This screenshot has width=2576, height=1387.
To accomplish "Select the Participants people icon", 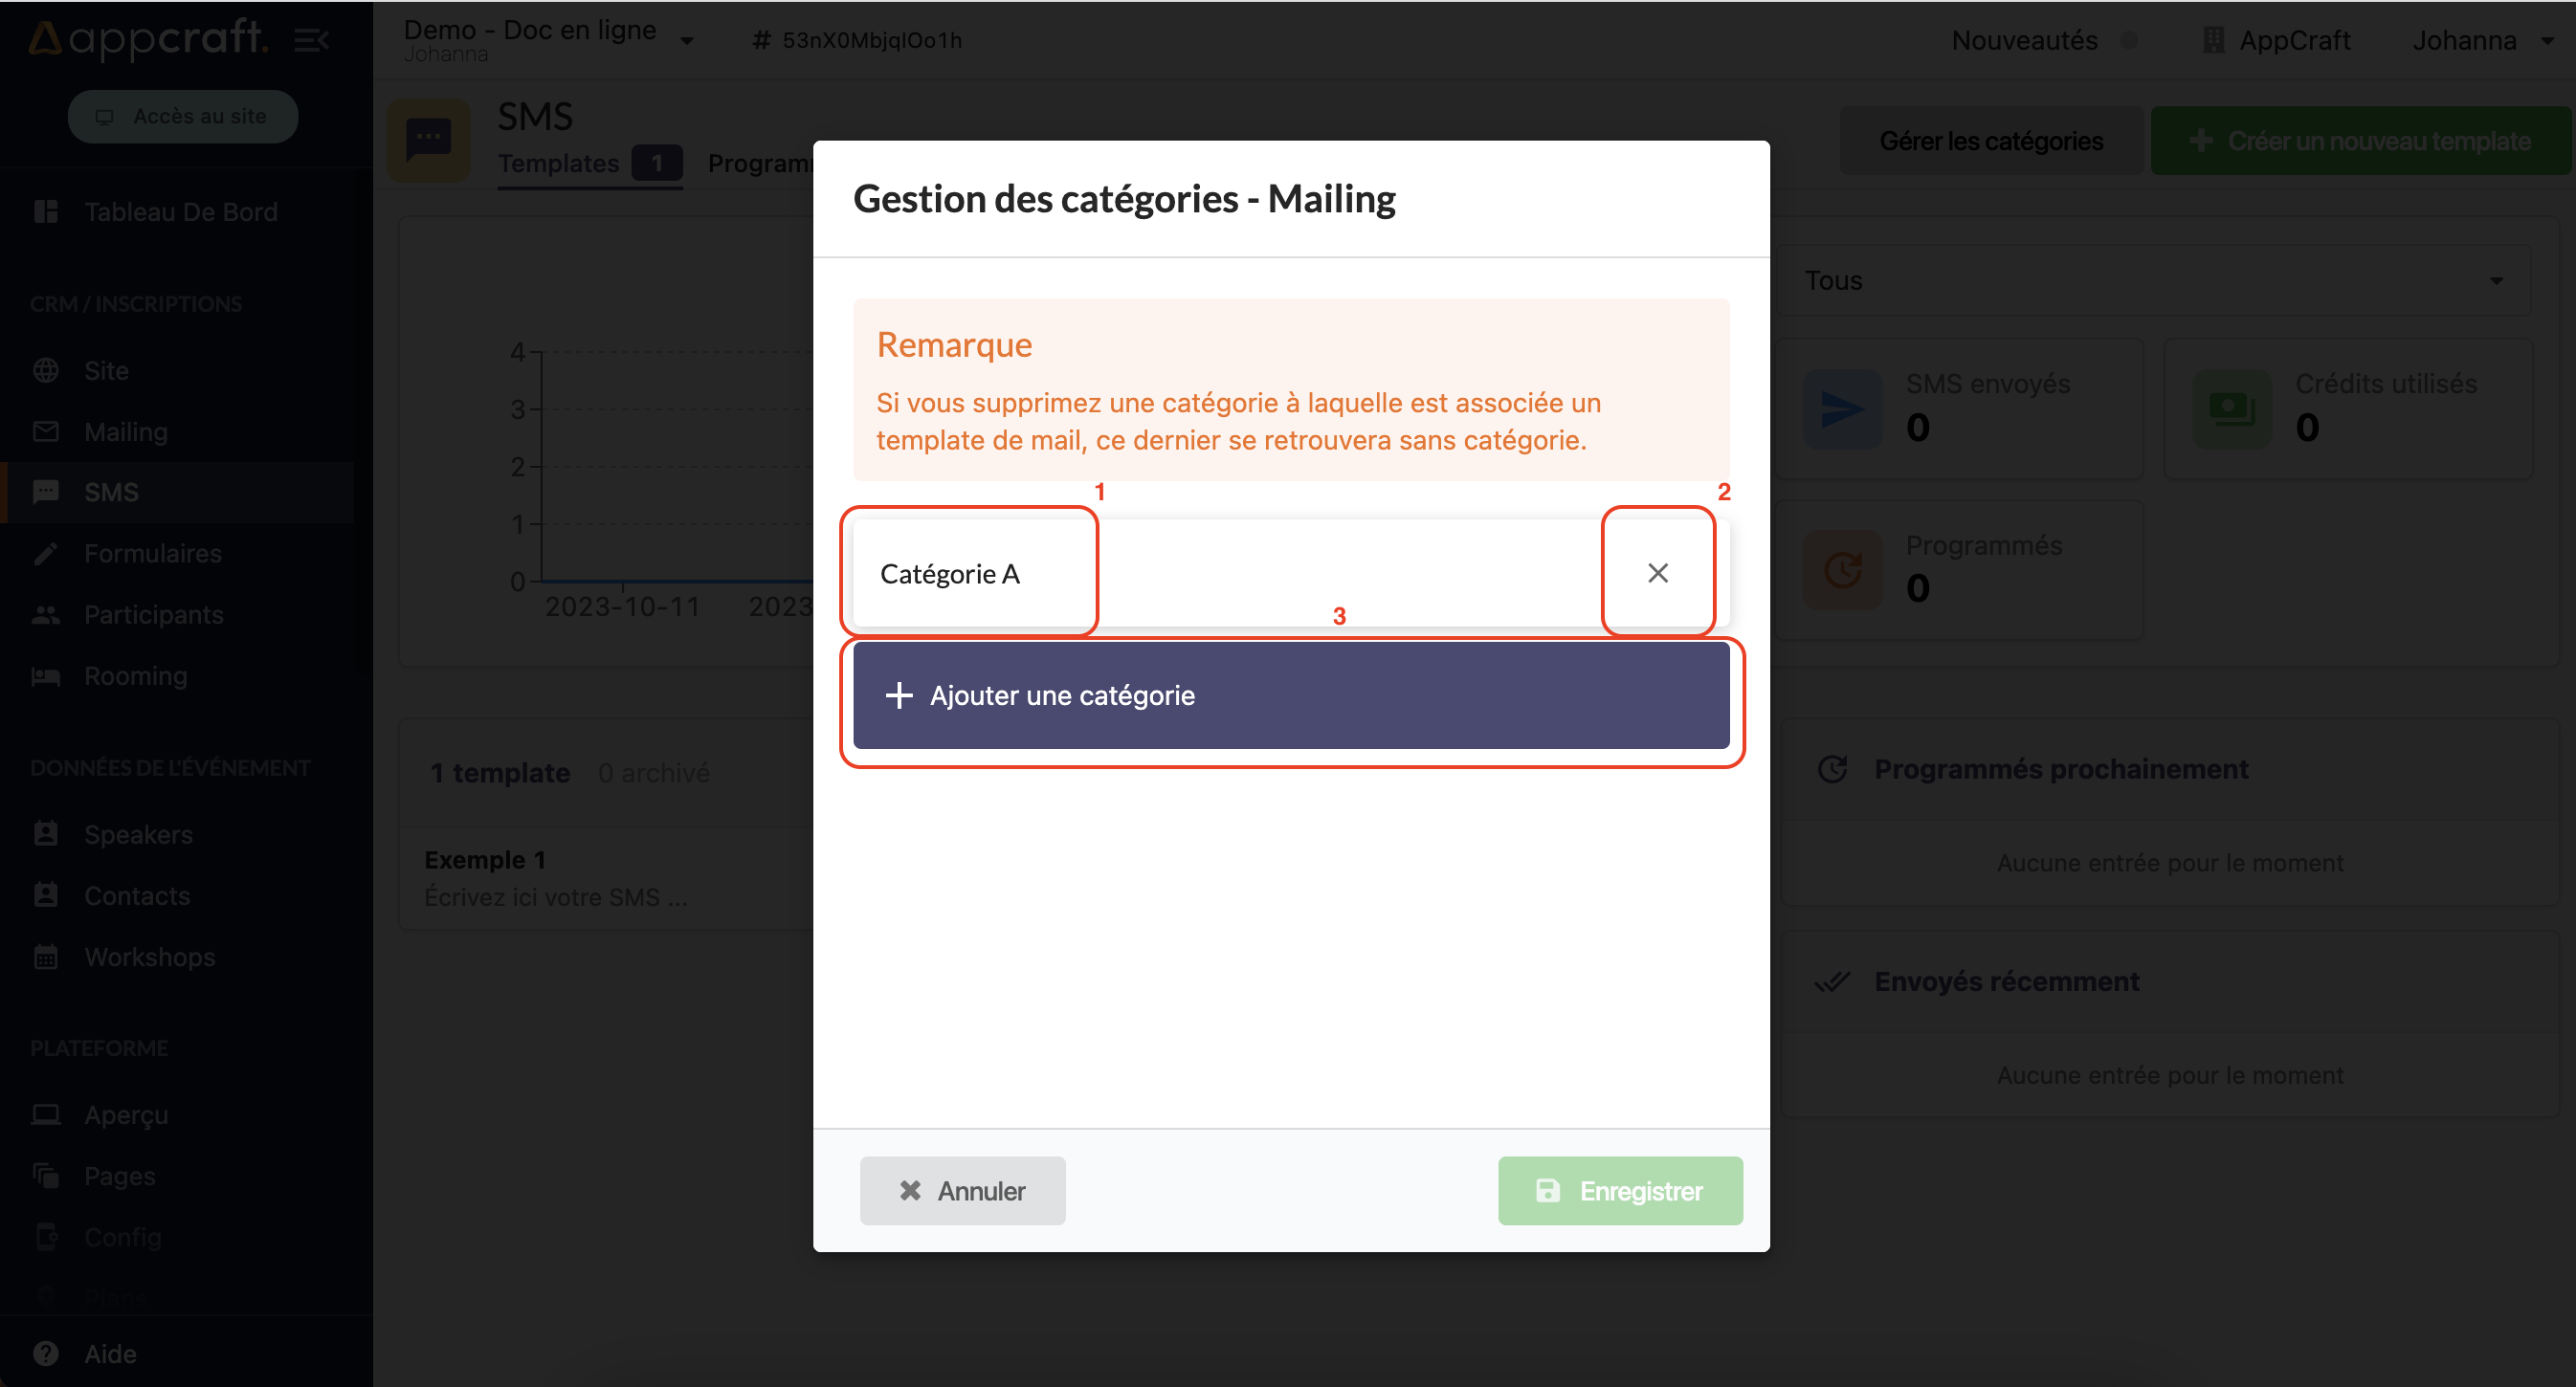I will pyautogui.click(x=46, y=614).
